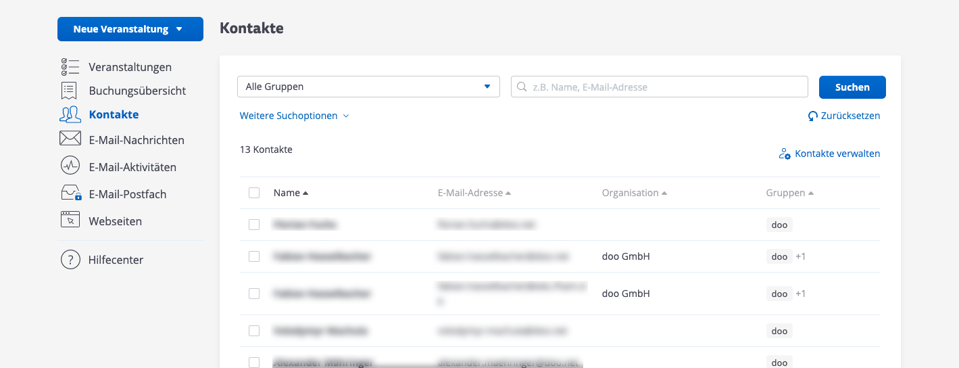The width and height of the screenshot is (959, 368).
Task: Click the E-Mail-Aktivitäten pulse icon
Action: [x=70, y=166]
